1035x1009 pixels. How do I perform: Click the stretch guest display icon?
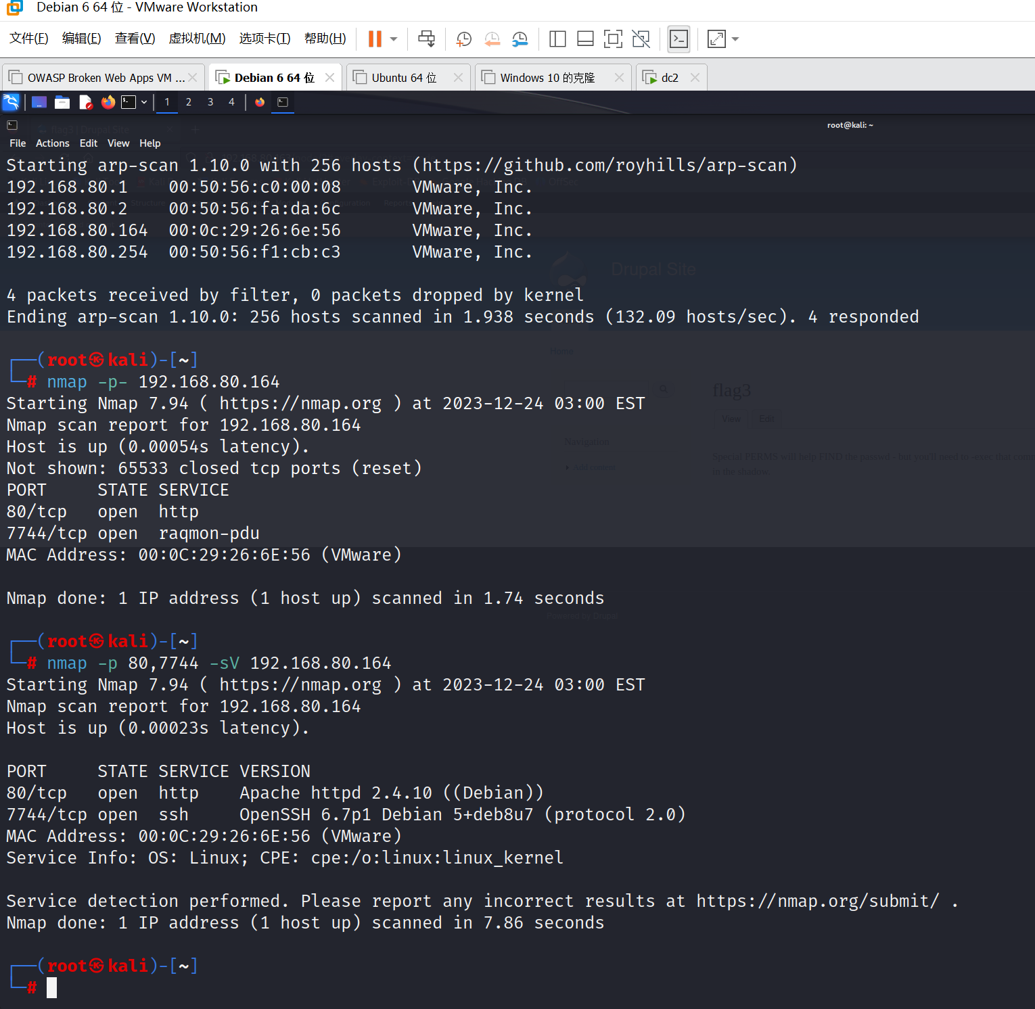tap(716, 39)
